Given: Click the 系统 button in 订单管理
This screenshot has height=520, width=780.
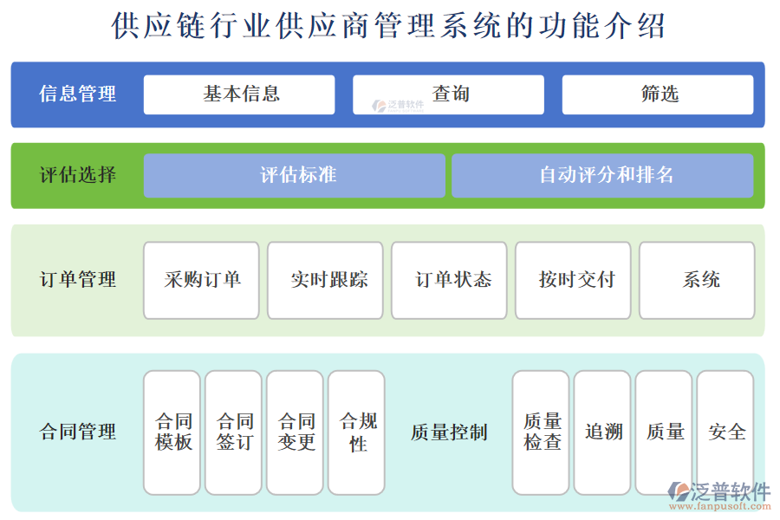Looking at the screenshot, I should click(x=696, y=280).
